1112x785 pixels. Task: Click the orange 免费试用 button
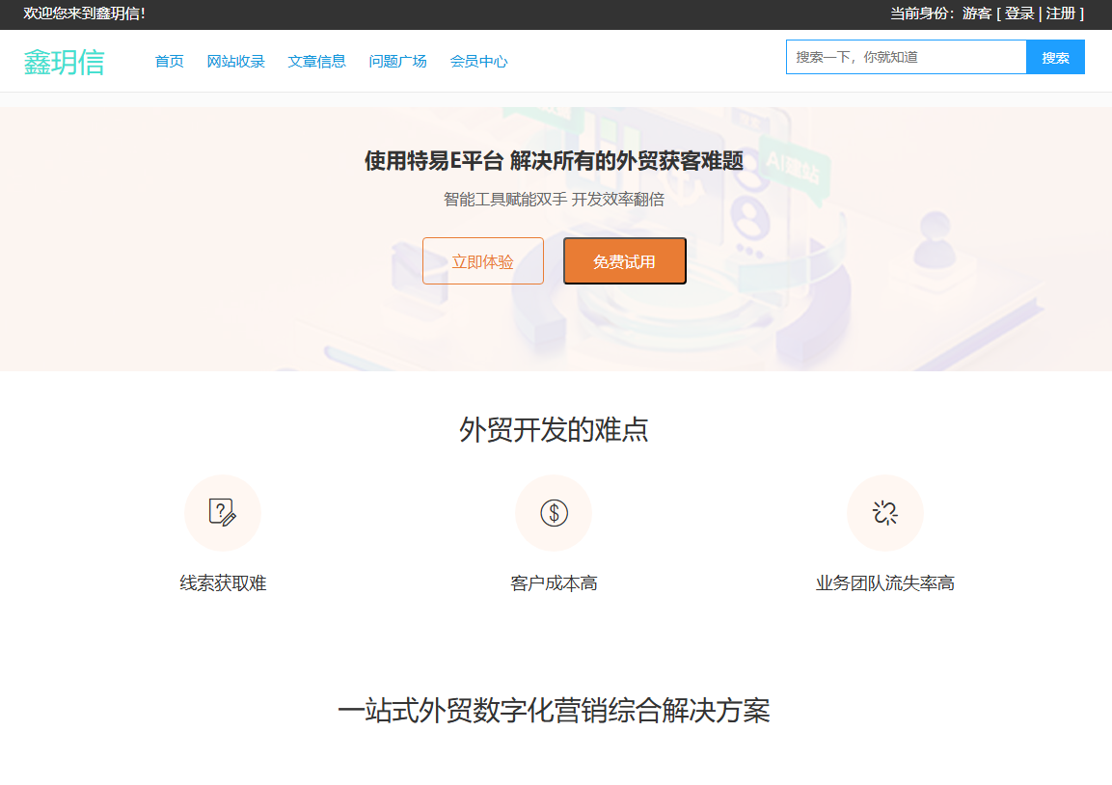tap(624, 261)
